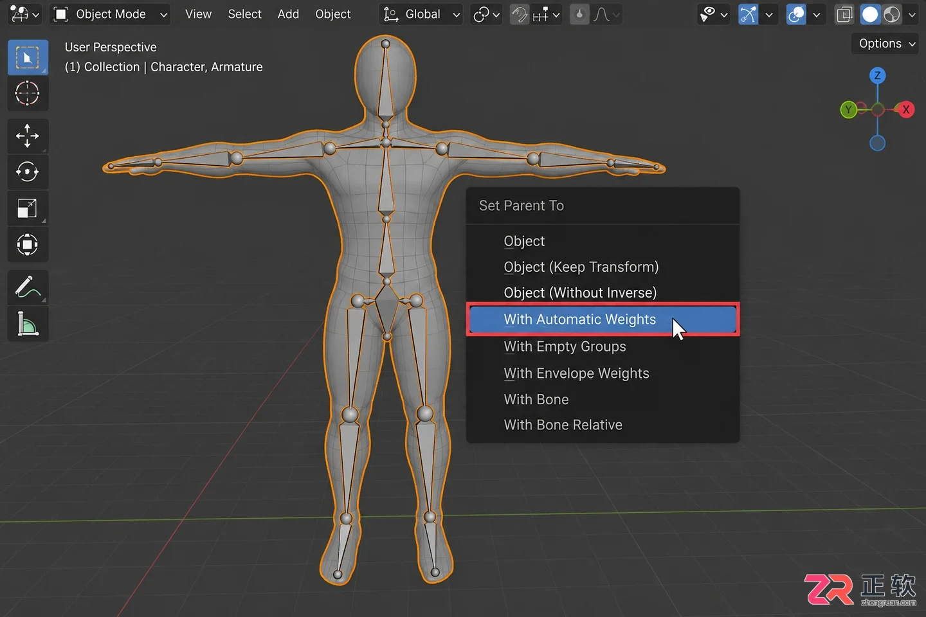
Task: Open the Add menu
Action: pyautogui.click(x=288, y=14)
